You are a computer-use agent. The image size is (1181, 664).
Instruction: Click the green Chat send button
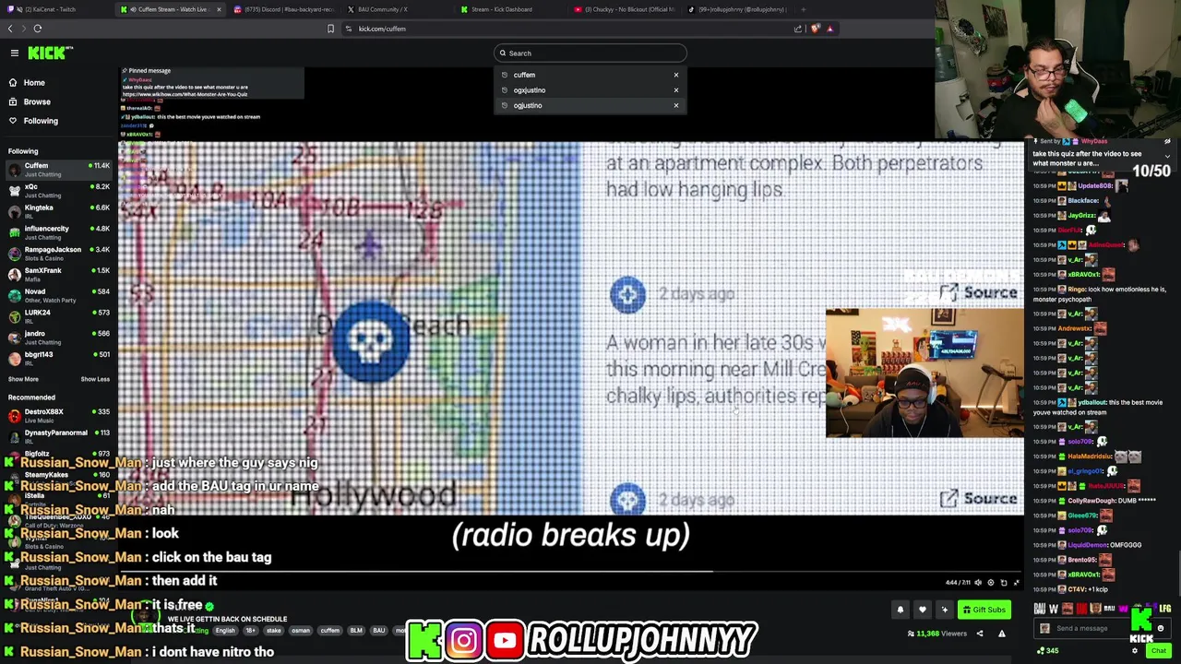(x=1158, y=651)
